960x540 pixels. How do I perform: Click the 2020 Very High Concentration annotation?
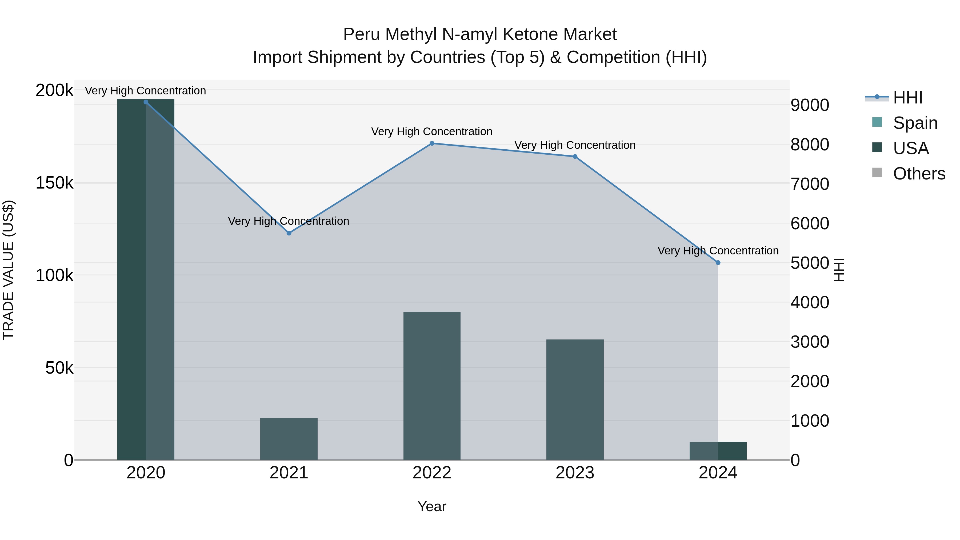coord(145,91)
